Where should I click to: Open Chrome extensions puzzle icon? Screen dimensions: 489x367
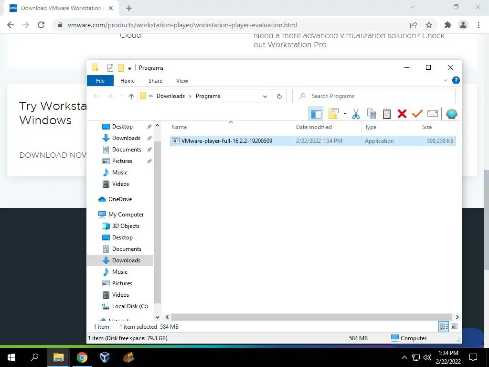pos(448,25)
